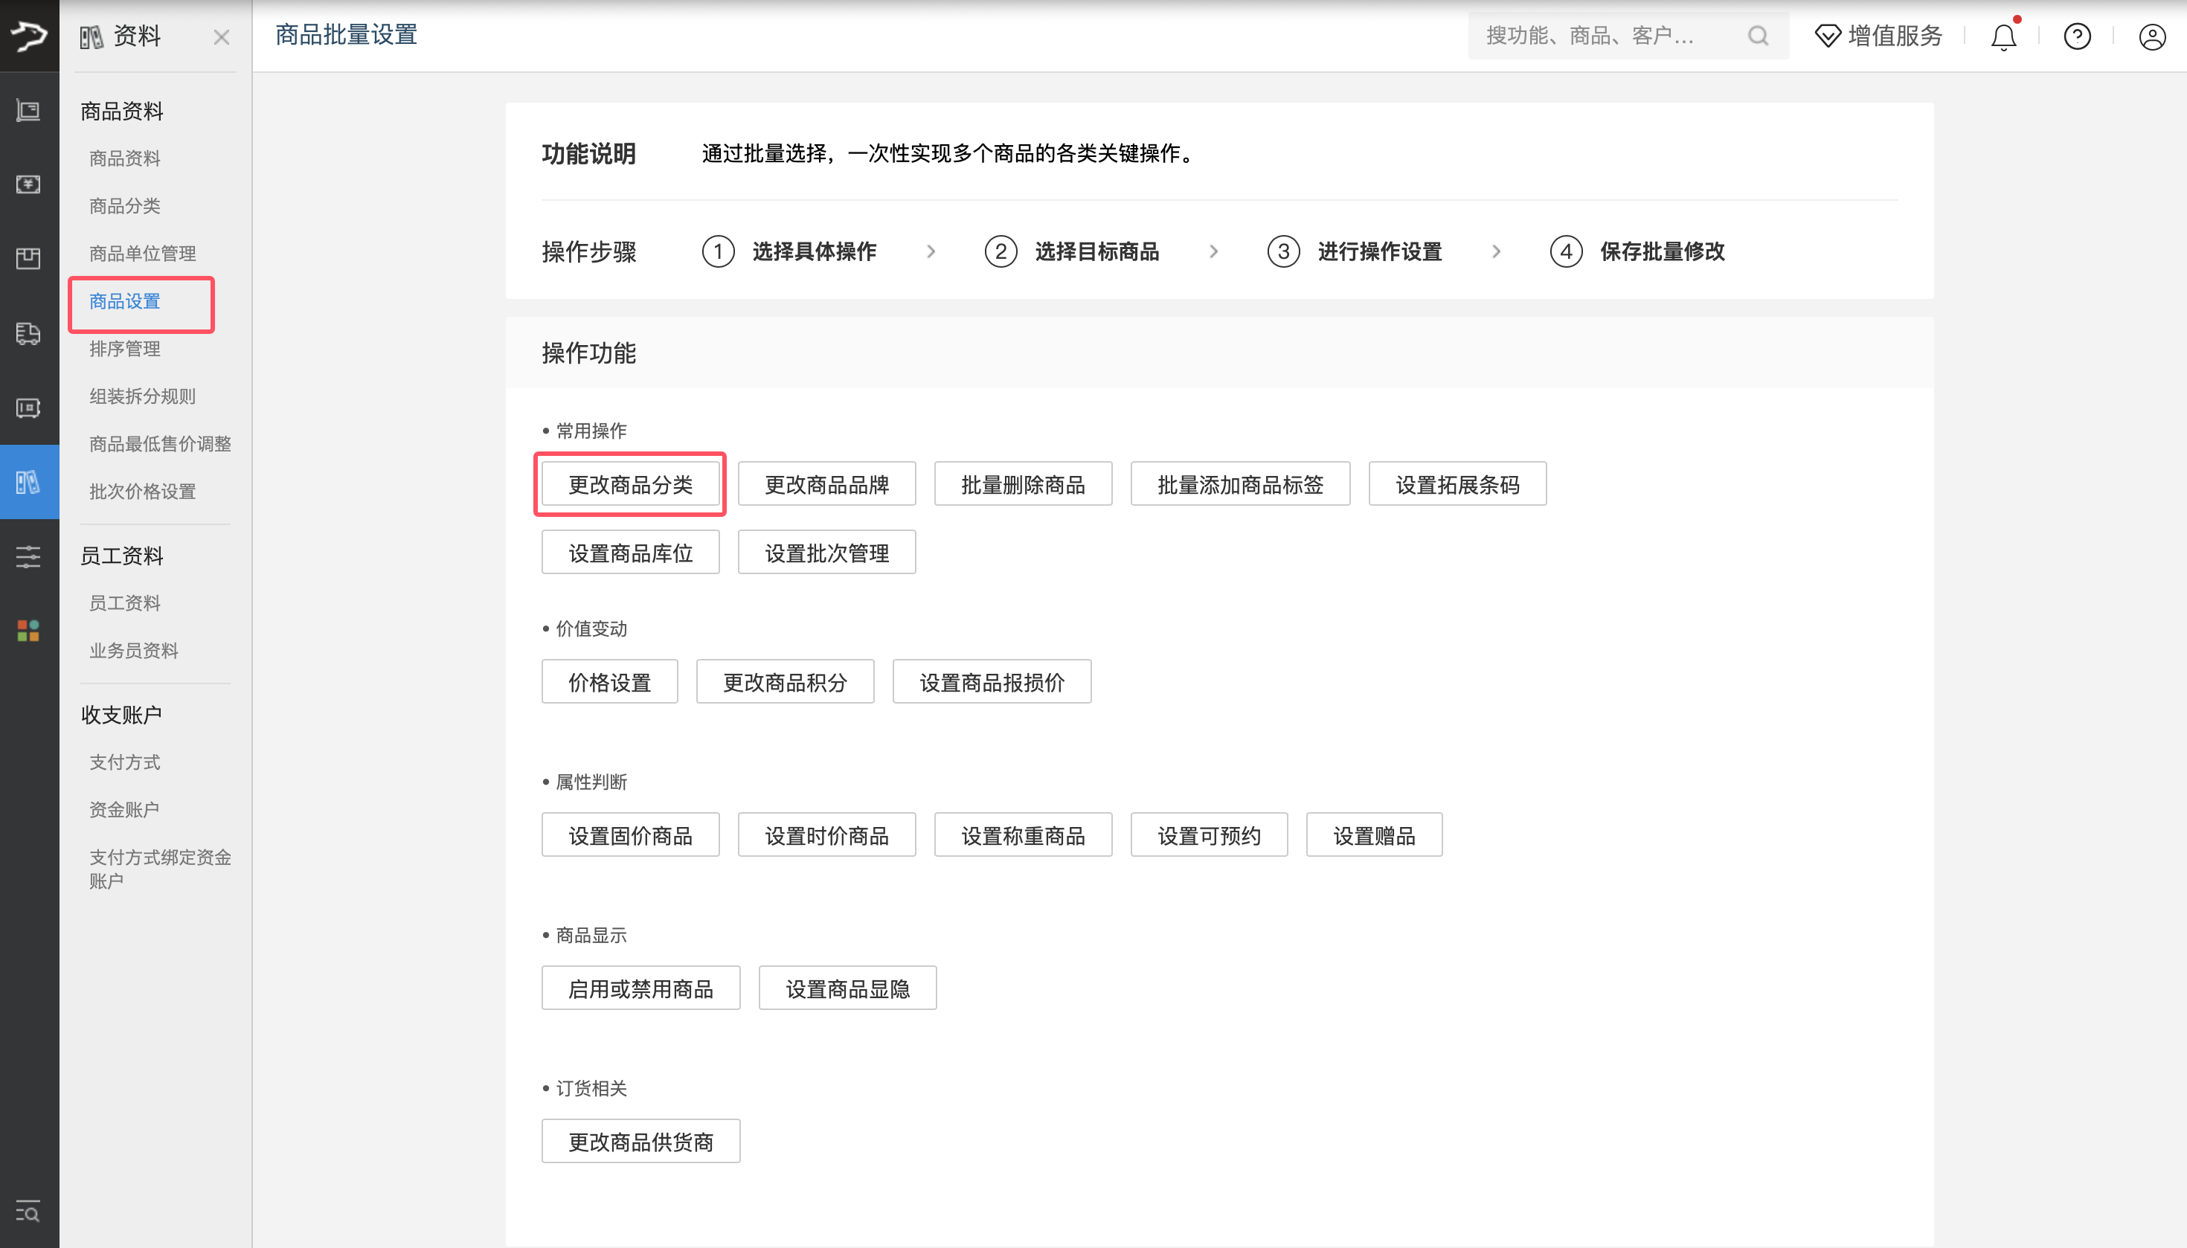Viewport: 2187px width, 1248px height.
Task: Click the 设置固价商品 button
Action: [x=630, y=836]
